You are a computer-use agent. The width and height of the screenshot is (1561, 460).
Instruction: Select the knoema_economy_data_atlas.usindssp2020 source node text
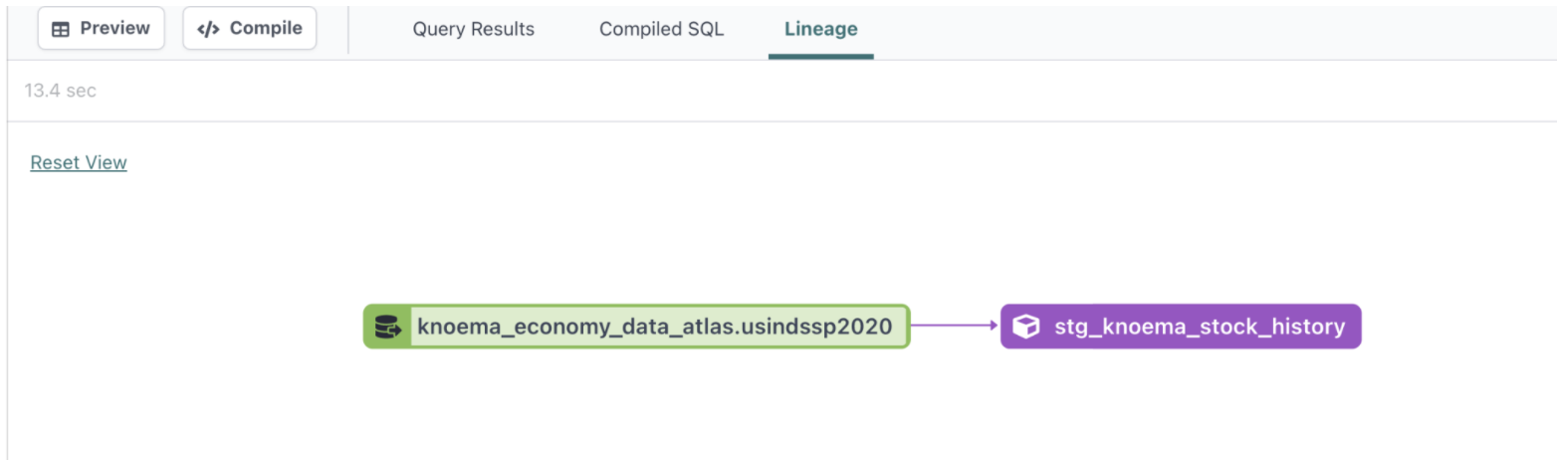click(654, 327)
